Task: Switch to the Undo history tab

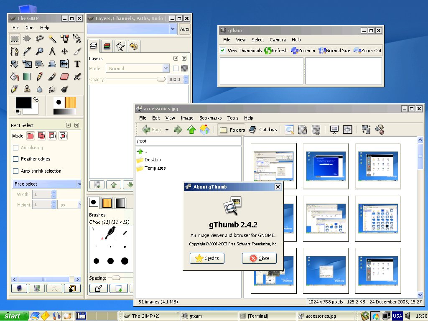Action: 134,46
